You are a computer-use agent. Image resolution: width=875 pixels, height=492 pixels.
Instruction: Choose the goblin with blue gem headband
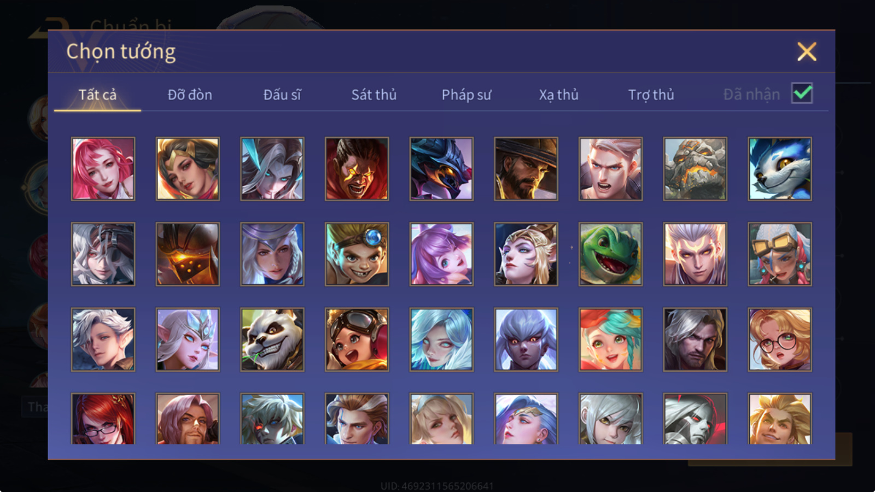(357, 254)
